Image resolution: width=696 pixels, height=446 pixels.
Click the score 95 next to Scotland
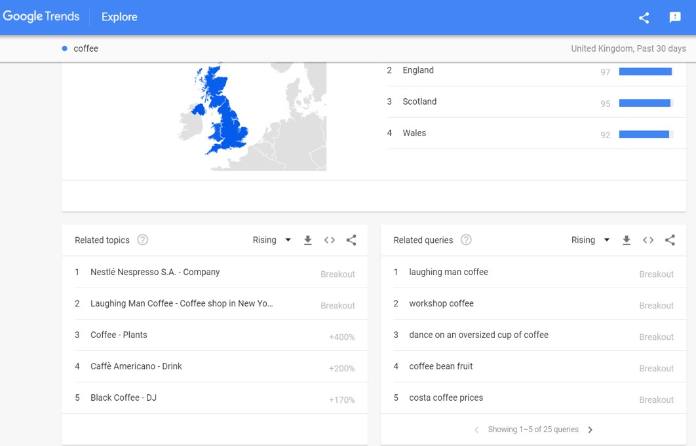[606, 104]
